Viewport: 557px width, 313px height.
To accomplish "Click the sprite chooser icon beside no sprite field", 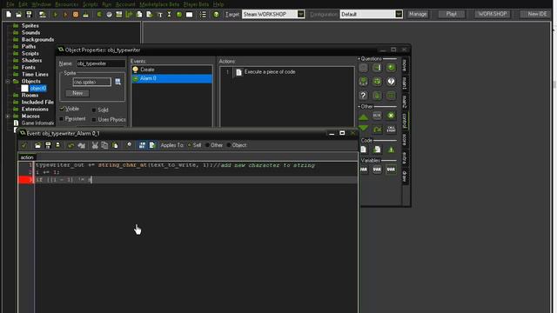I will [x=118, y=82].
